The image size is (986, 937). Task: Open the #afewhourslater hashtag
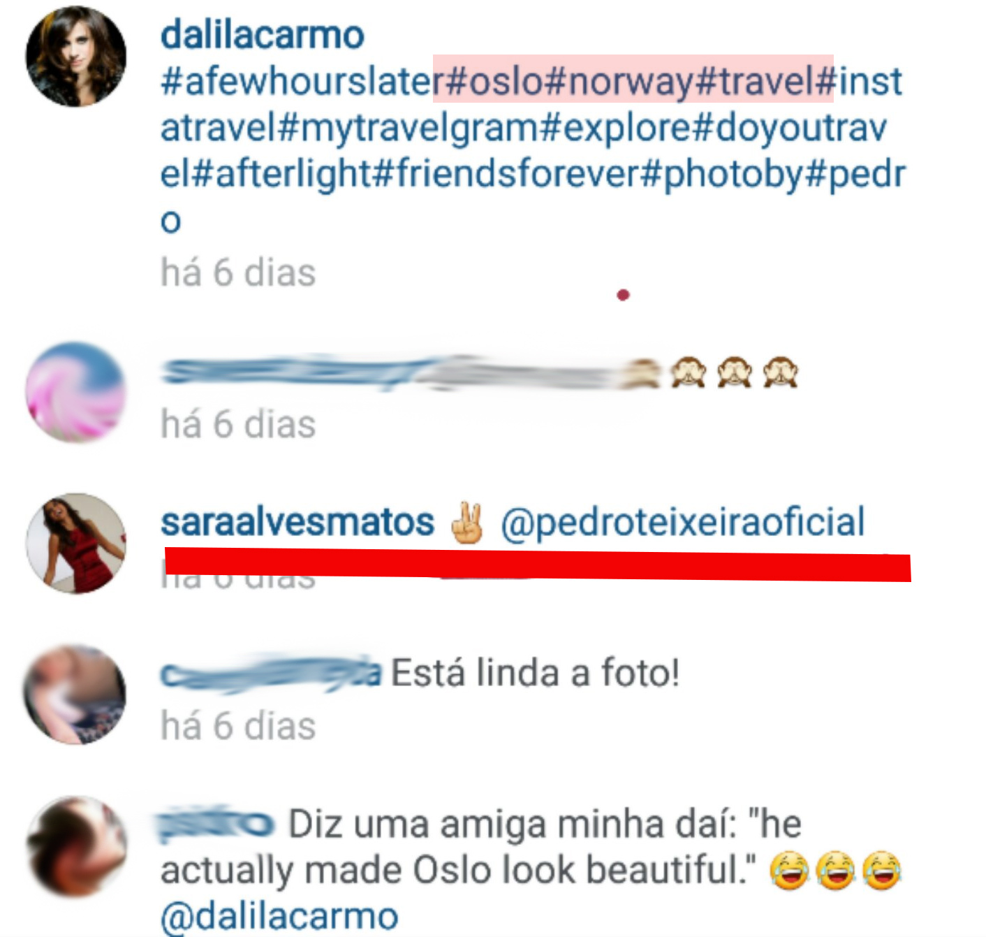coord(302,81)
